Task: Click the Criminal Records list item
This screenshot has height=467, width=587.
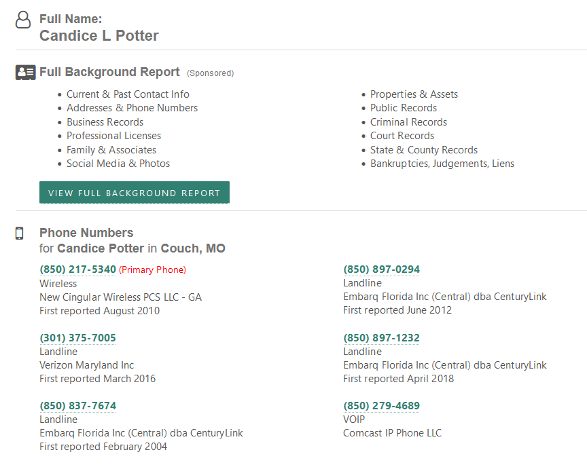Action: tap(408, 122)
